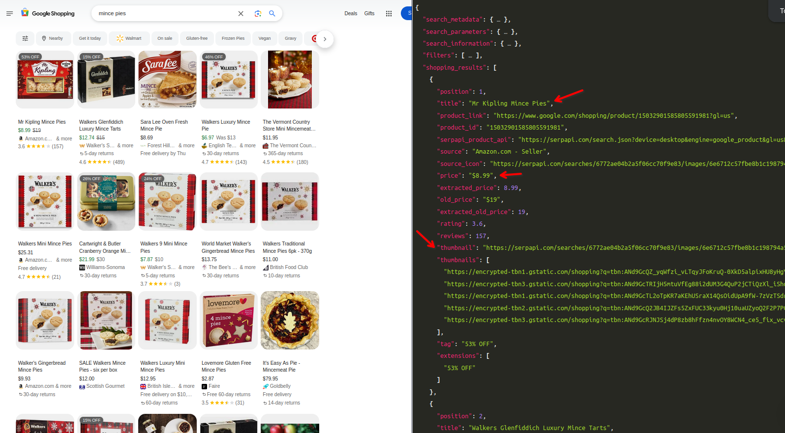Open Walkers 9 Mini Mince Pies title
The width and height of the screenshot is (785, 433).
pyautogui.click(x=164, y=247)
